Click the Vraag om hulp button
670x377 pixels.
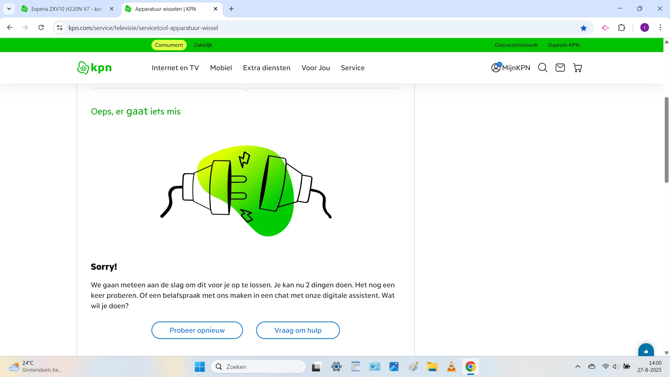298,330
